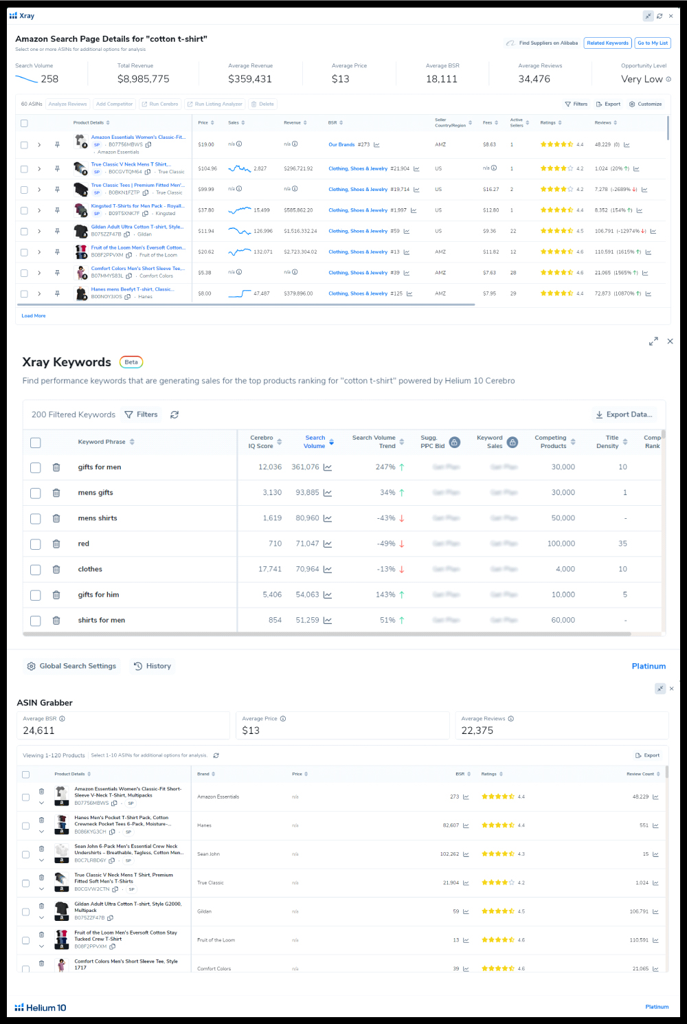The width and height of the screenshot is (687, 1024).
Task: Select all ASINs with the header checkbox
Action: click(24, 123)
